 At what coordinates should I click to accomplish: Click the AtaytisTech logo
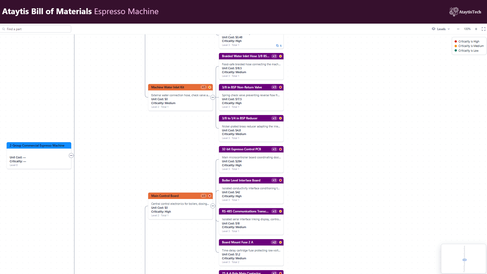click(x=465, y=12)
